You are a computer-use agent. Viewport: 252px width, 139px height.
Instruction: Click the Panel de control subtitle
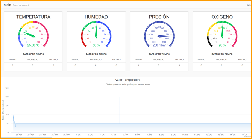pos(21,5)
